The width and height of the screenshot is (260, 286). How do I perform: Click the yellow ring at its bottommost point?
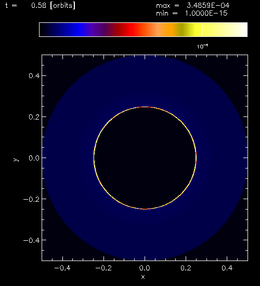point(145,209)
